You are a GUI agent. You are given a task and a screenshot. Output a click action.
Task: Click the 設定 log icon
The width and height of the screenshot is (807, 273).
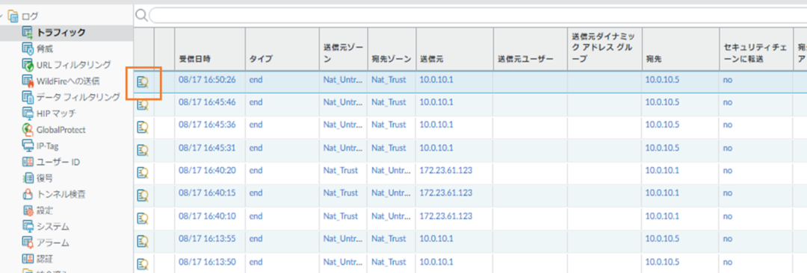tap(28, 210)
